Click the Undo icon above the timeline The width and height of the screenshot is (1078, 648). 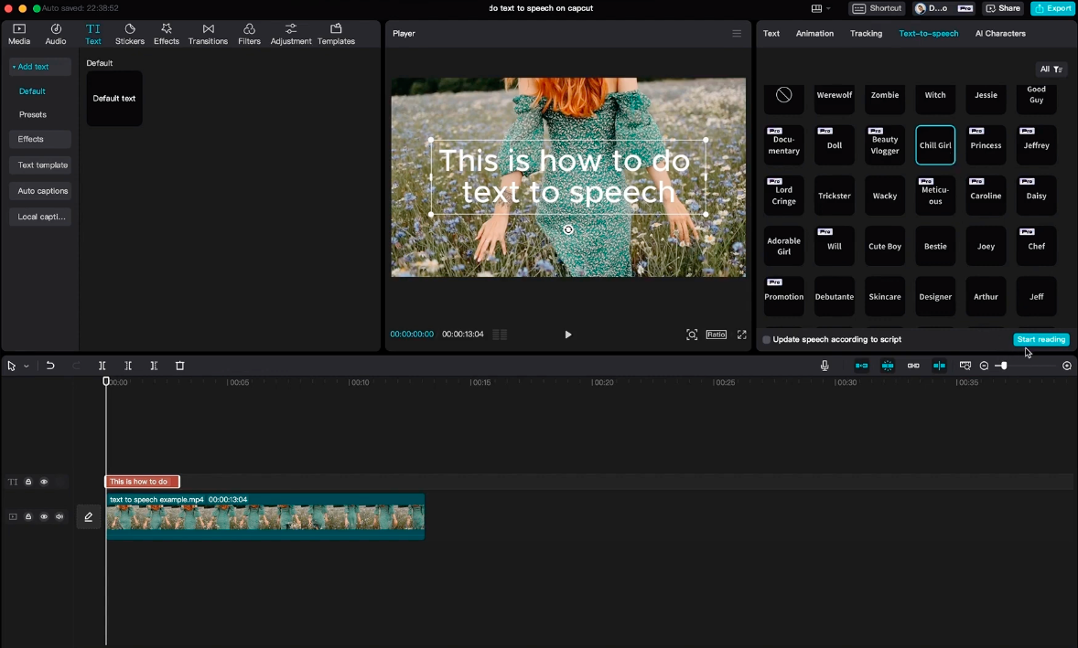50,366
